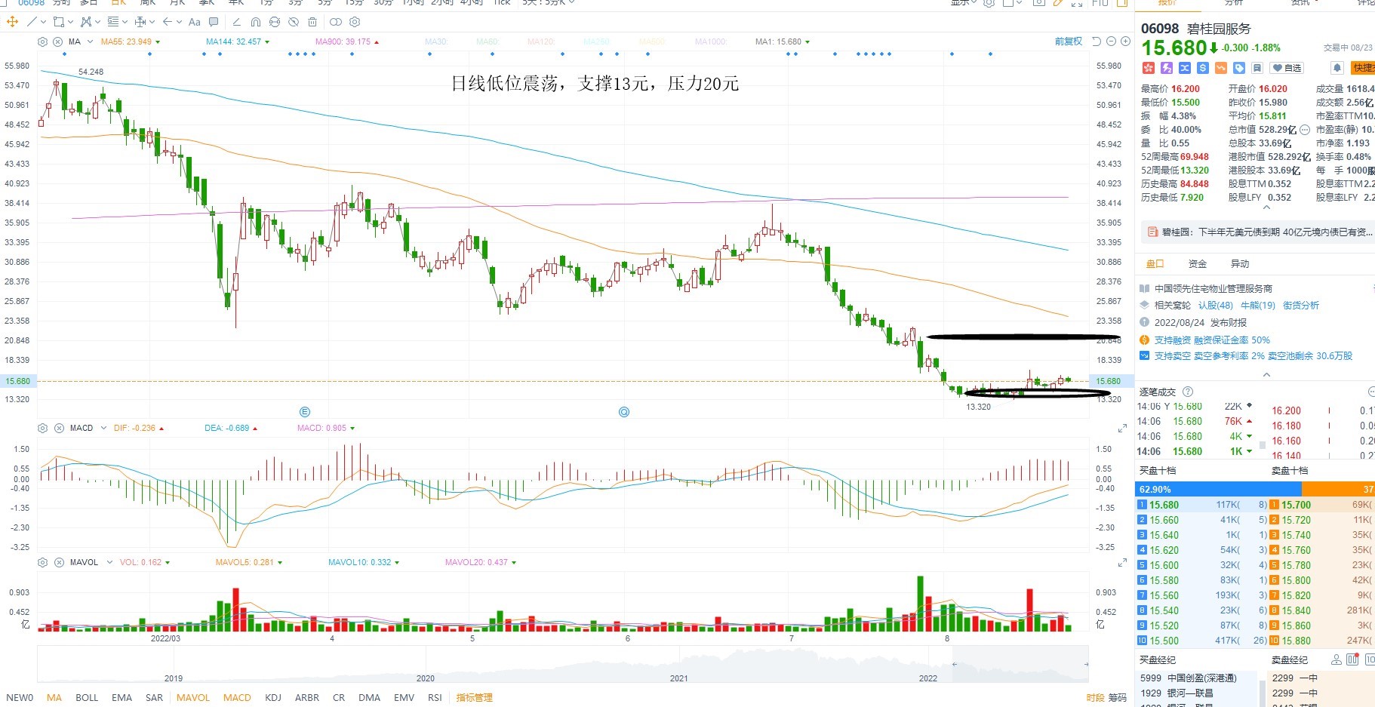Select the rectangle shape drawing tool
The height and width of the screenshot is (707, 1375).
coord(58,22)
